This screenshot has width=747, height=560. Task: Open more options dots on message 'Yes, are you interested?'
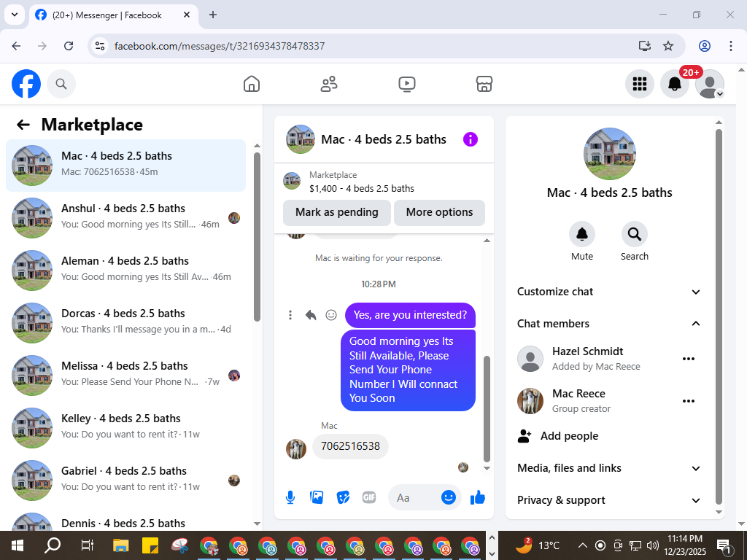(290, 315)
